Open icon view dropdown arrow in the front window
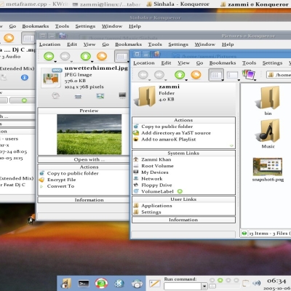Image resolution: width=291 pixels, height=291 pixels. click(223, 80)
